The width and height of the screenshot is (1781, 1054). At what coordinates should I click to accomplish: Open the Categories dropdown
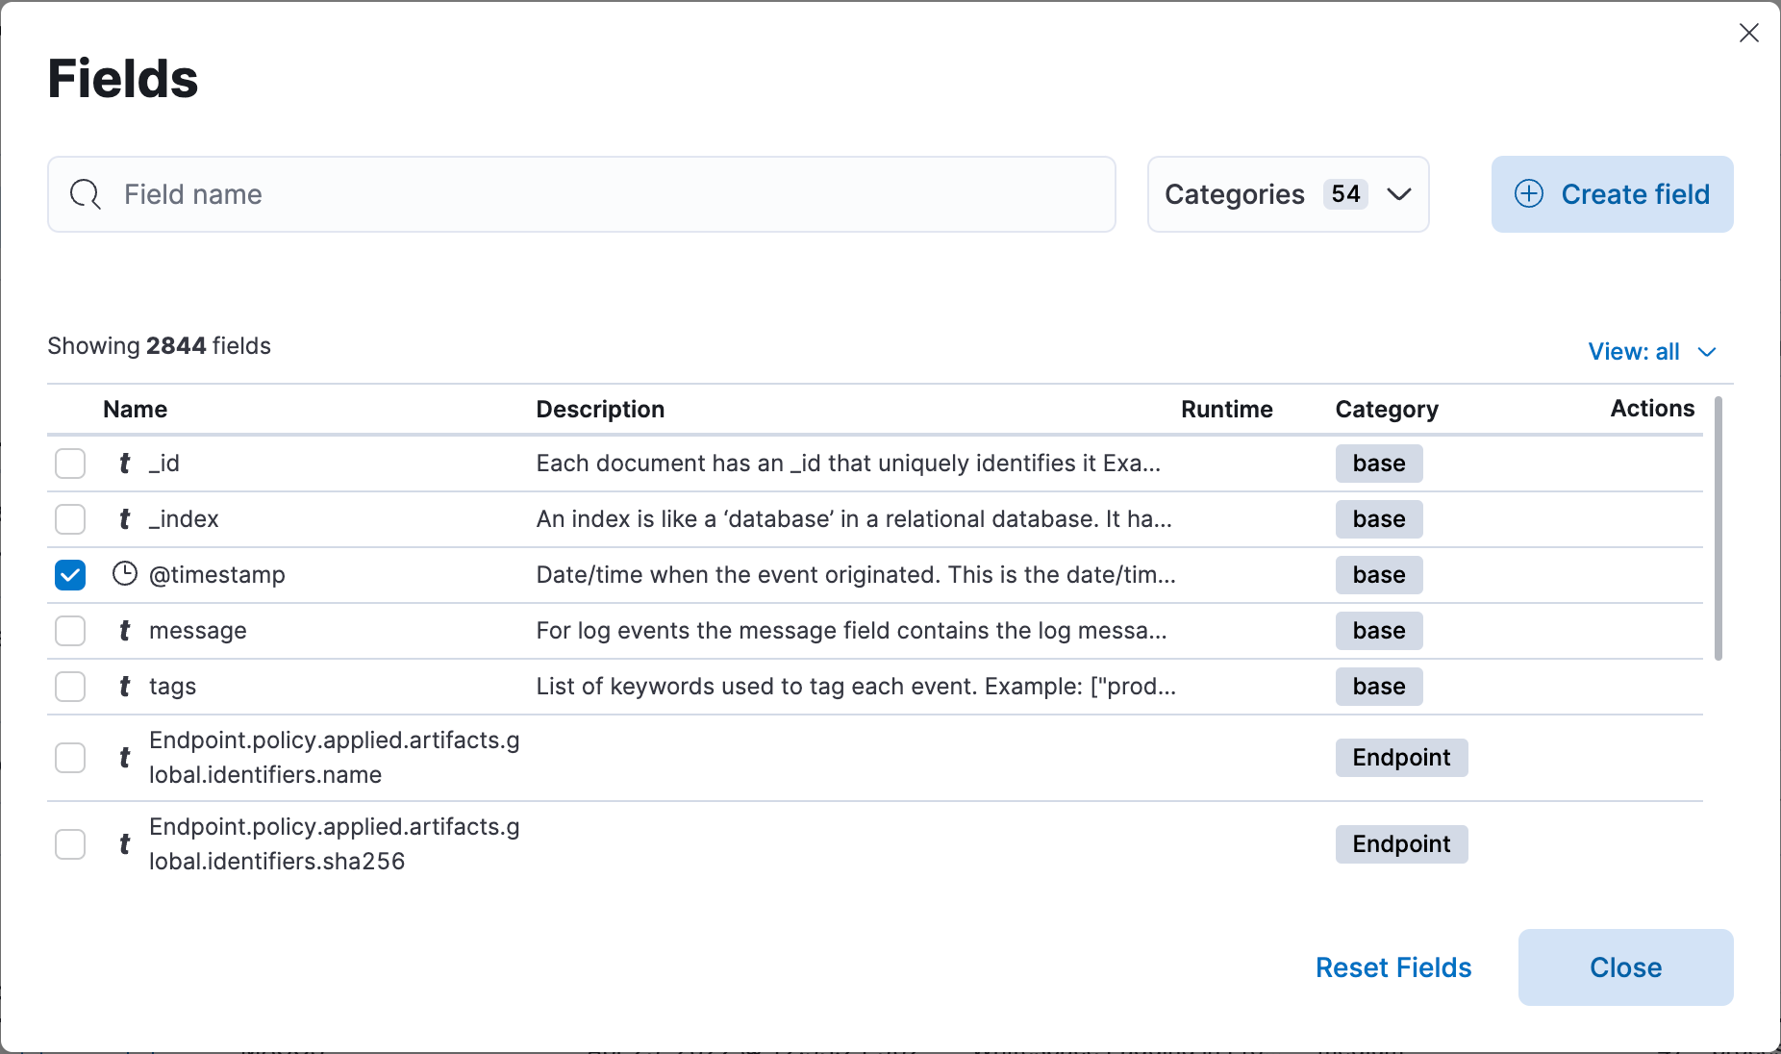(1288, 194)
